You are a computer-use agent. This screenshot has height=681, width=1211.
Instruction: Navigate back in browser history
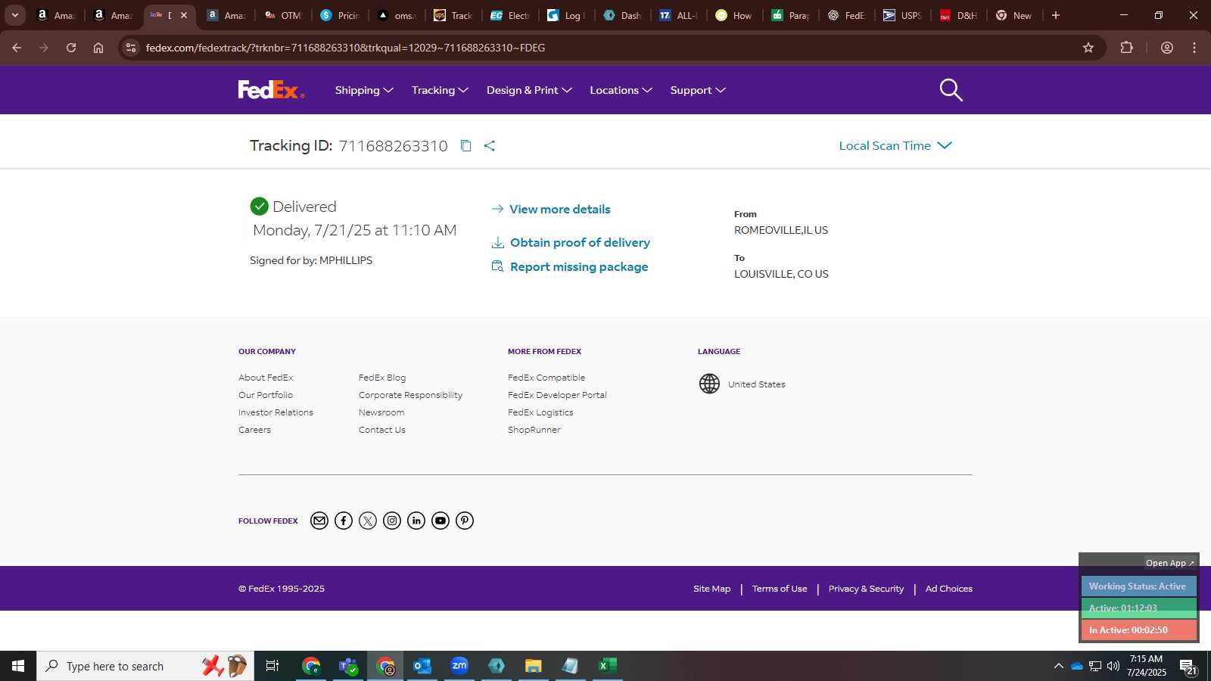pos(17,48)
